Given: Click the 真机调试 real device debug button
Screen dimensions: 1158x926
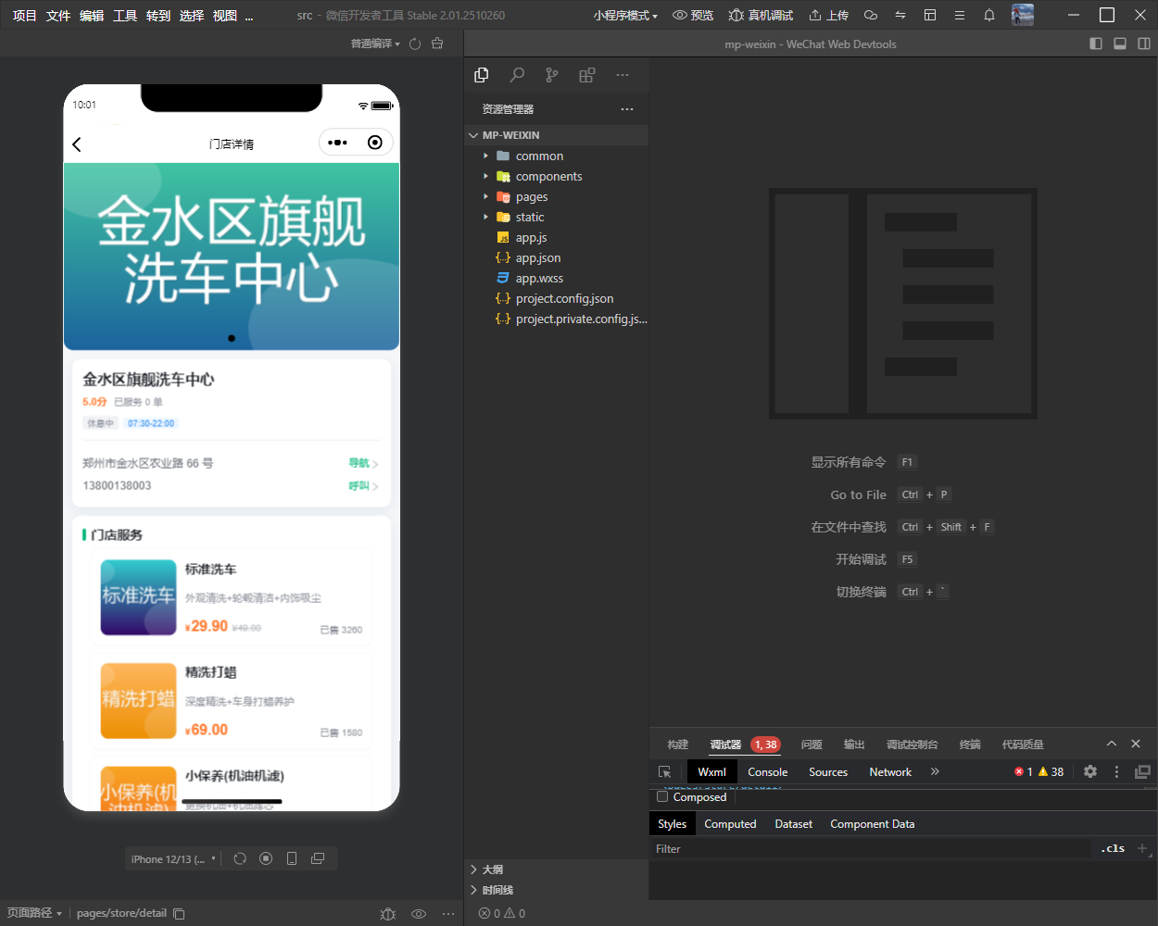Looking at the screenshot, I should [761, 16].
